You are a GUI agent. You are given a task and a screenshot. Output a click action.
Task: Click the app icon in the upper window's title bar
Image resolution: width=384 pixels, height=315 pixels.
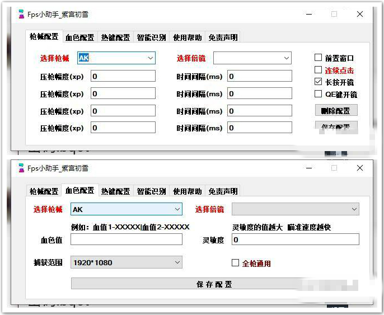[21, 14]
